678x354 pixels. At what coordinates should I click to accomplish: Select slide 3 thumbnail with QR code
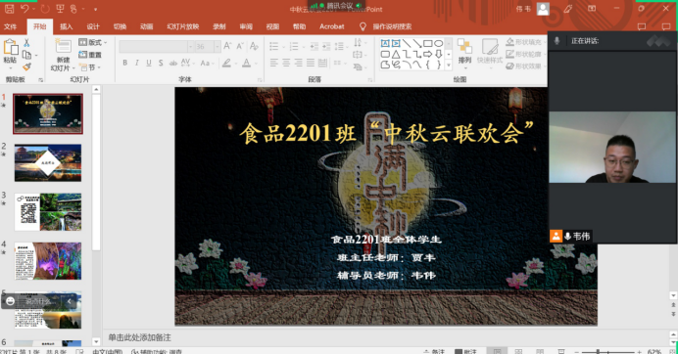[48, 212]
